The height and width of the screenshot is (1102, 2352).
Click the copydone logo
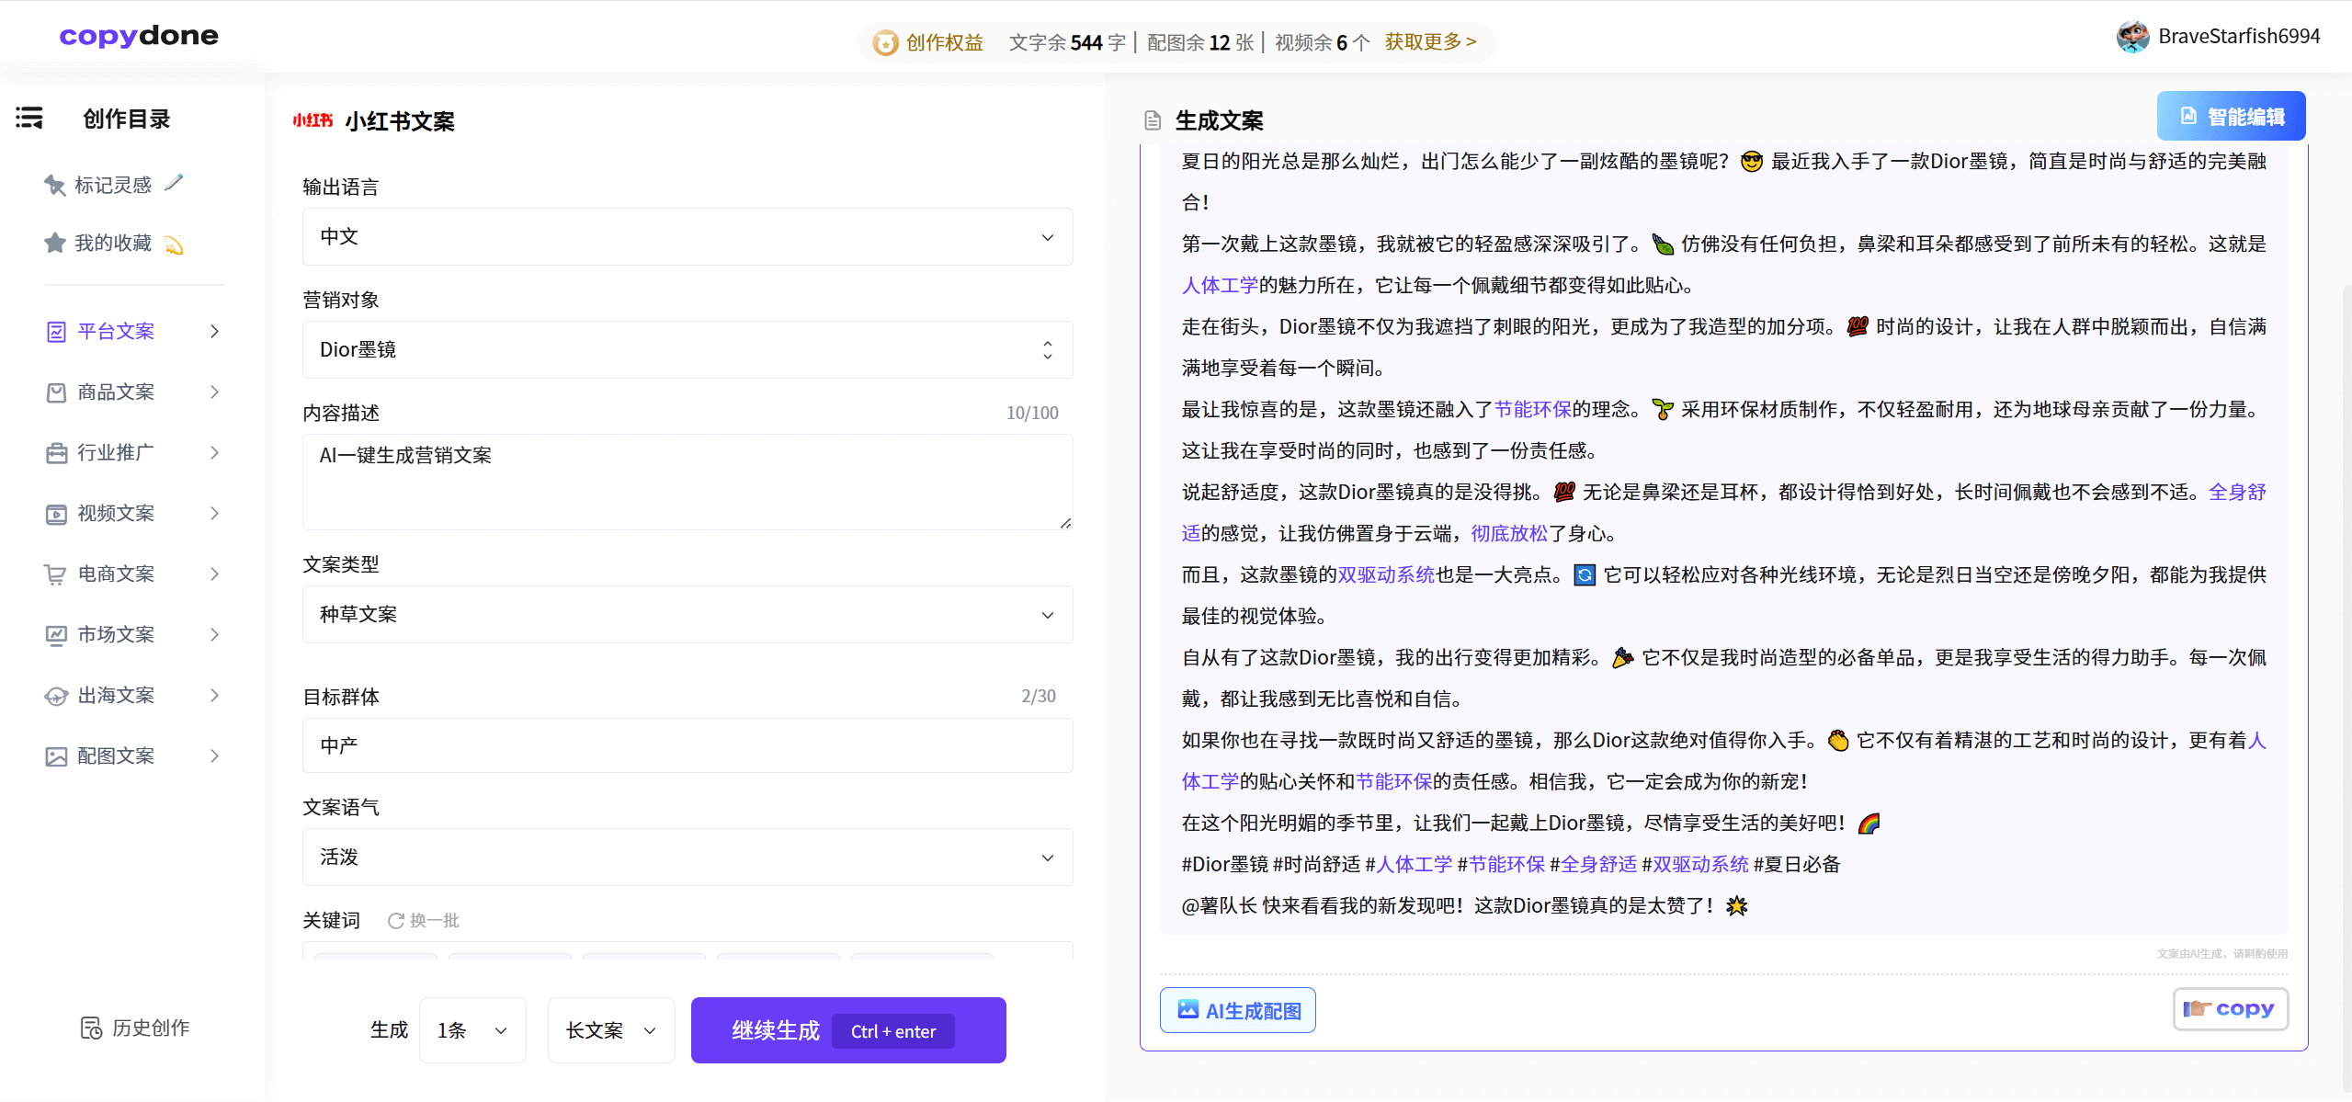[139, 36]
